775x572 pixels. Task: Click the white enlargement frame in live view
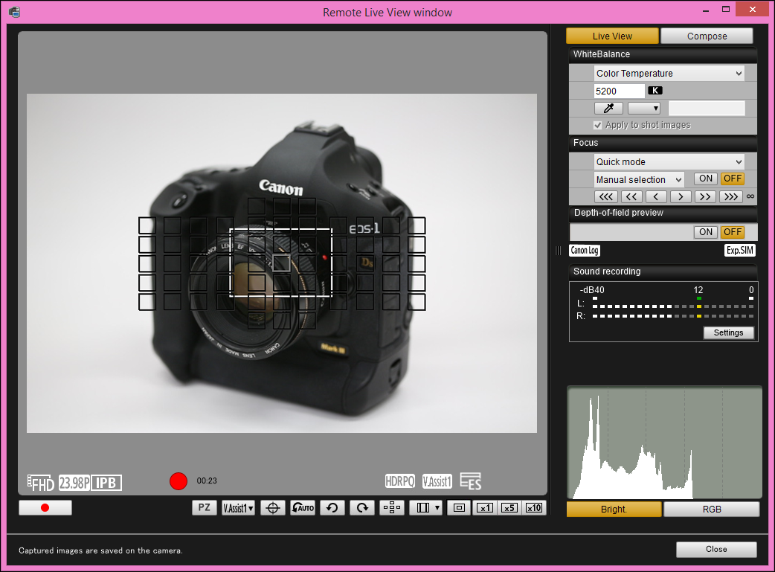[280, 263]
